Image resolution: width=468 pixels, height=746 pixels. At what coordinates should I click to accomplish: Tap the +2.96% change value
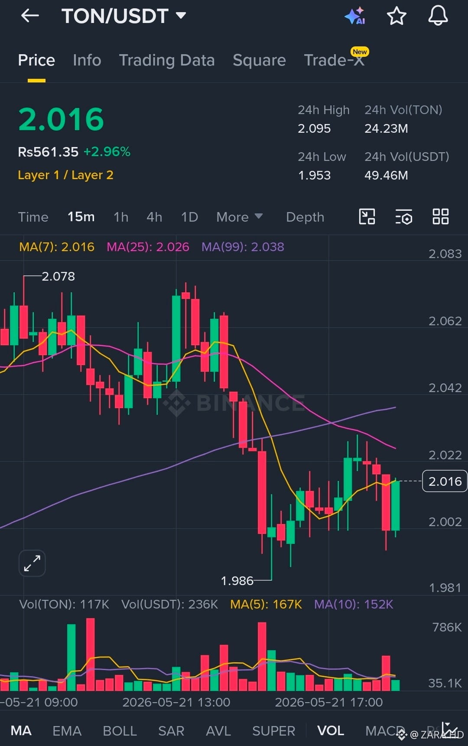click(x=107, y=152)
